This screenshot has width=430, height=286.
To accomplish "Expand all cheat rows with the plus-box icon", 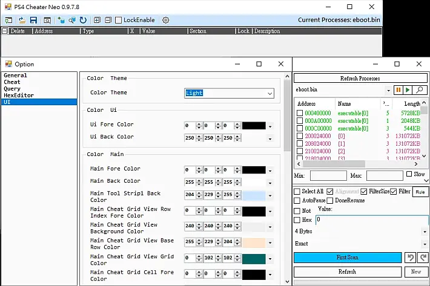I will click(97, 20).
